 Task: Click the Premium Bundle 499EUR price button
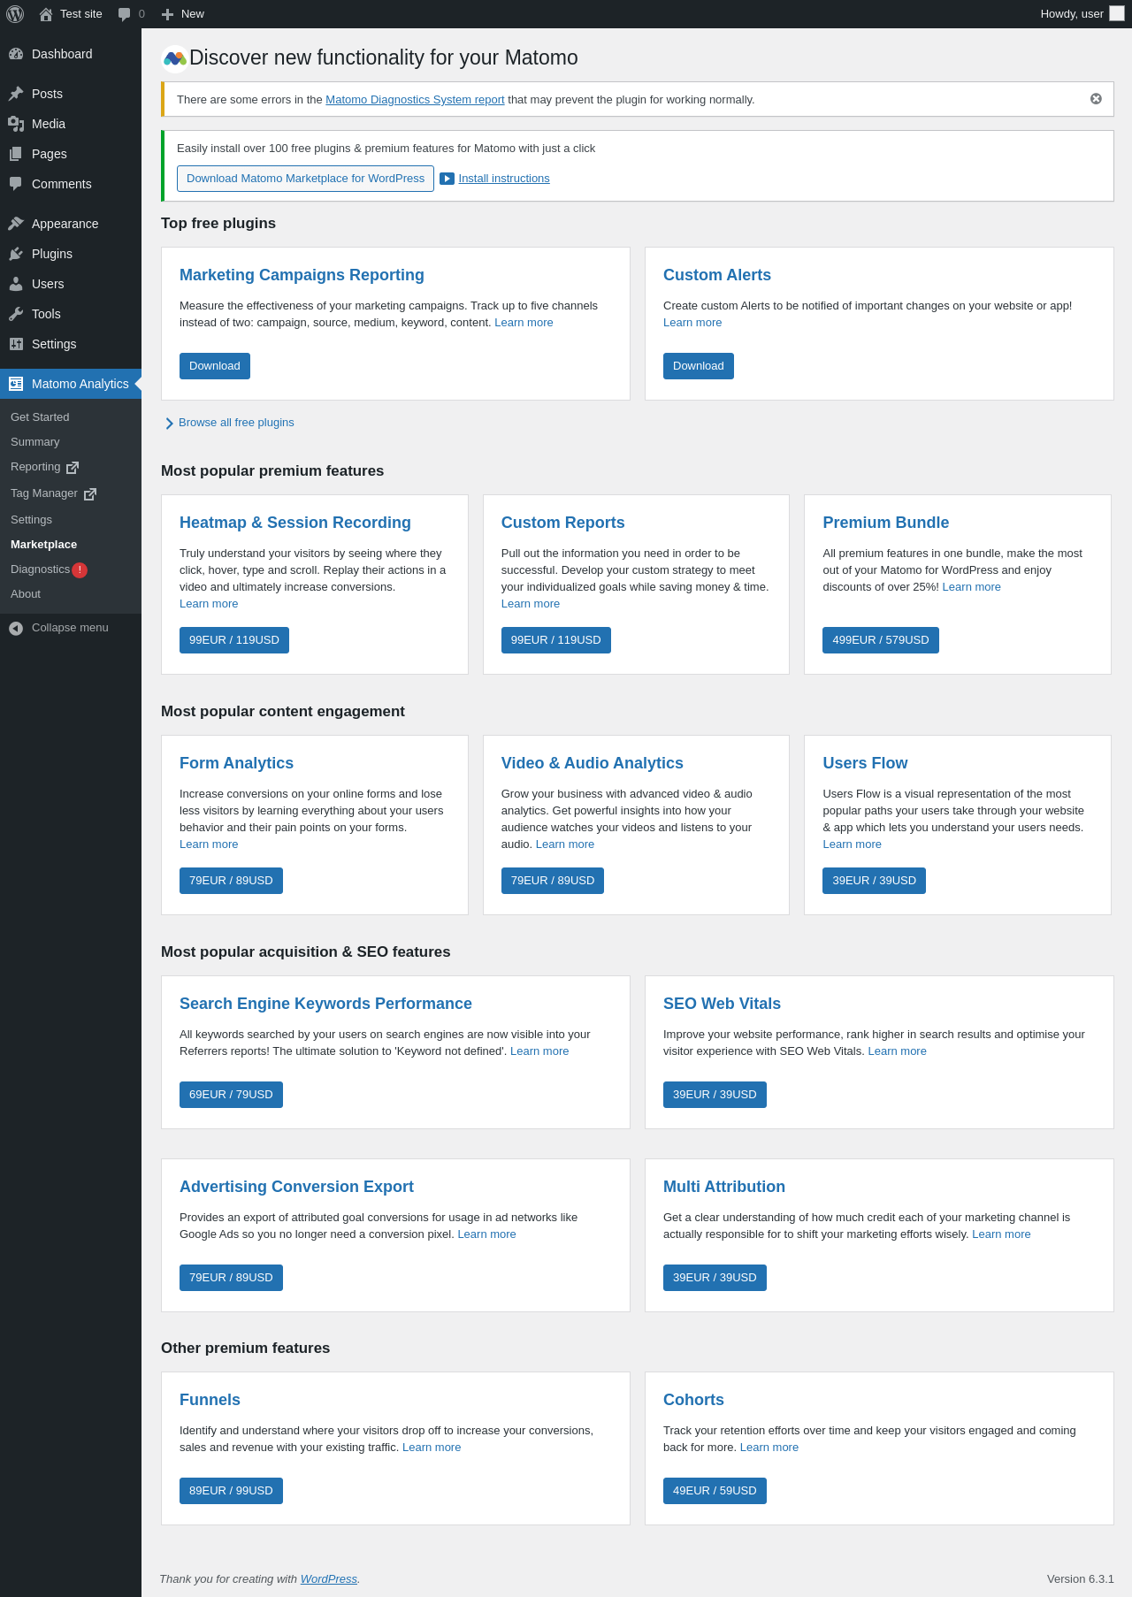[x=881, y=640]
